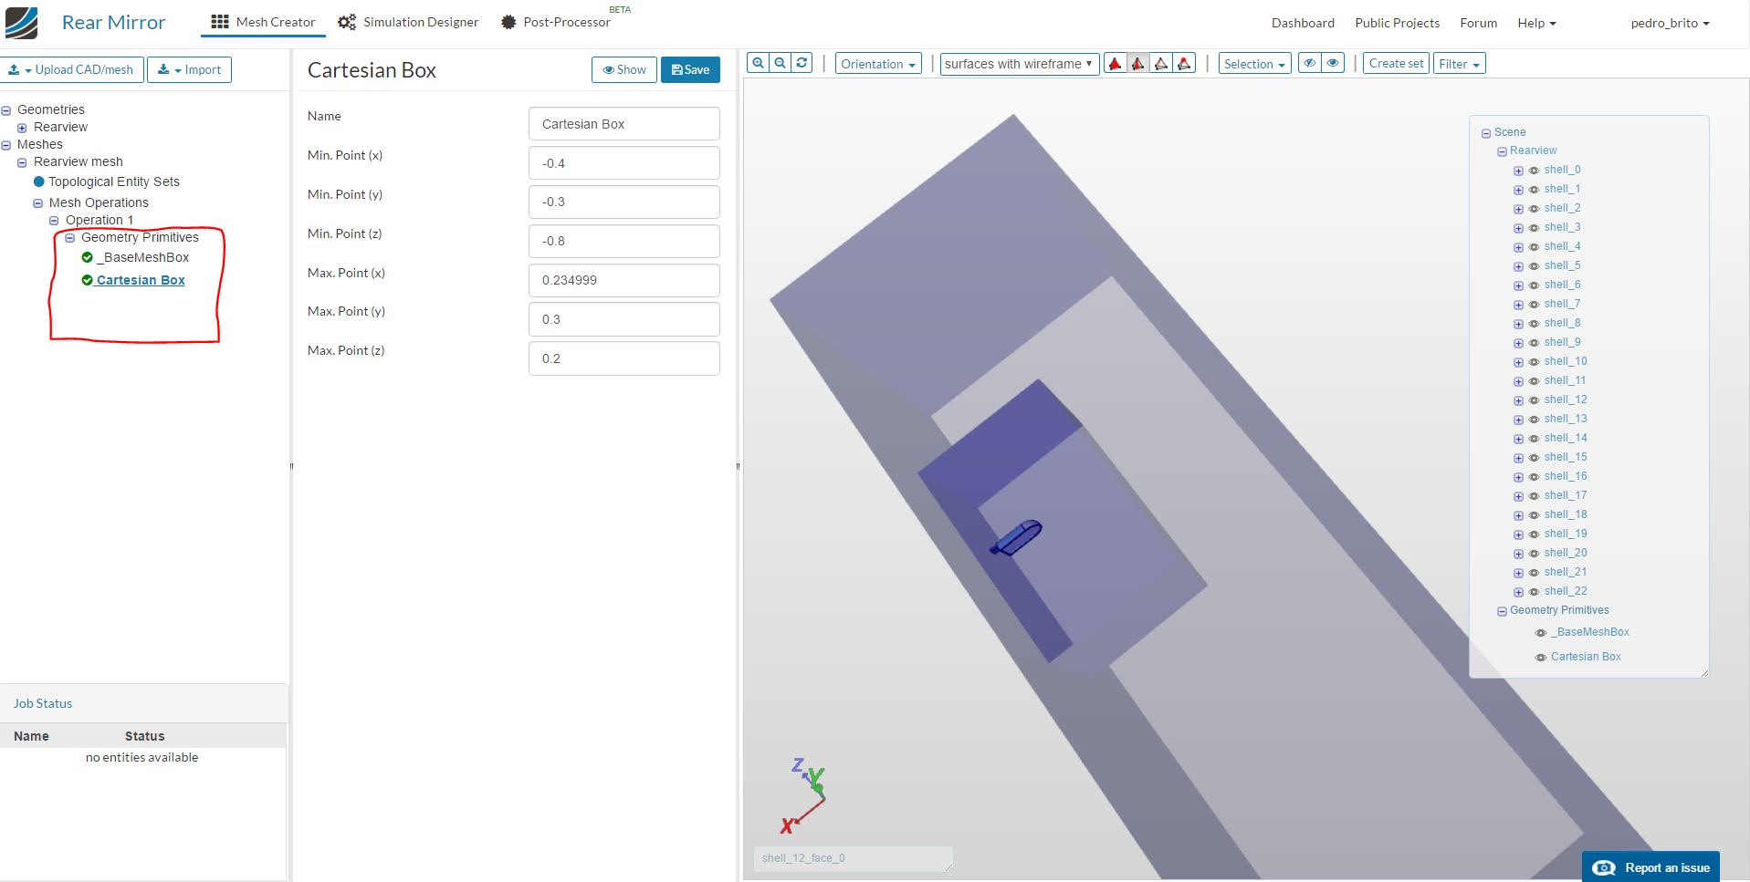Toggle visibility of shell_0
1750x882 pixels.
pyautogui.click(x=1535, y=171)
